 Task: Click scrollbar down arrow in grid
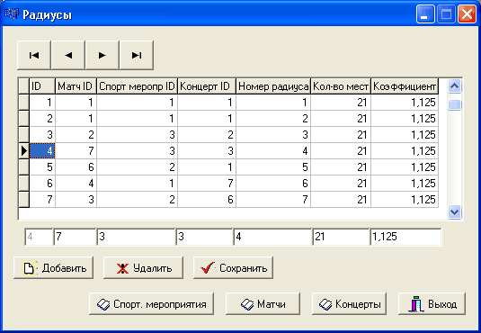pos(454,212)
